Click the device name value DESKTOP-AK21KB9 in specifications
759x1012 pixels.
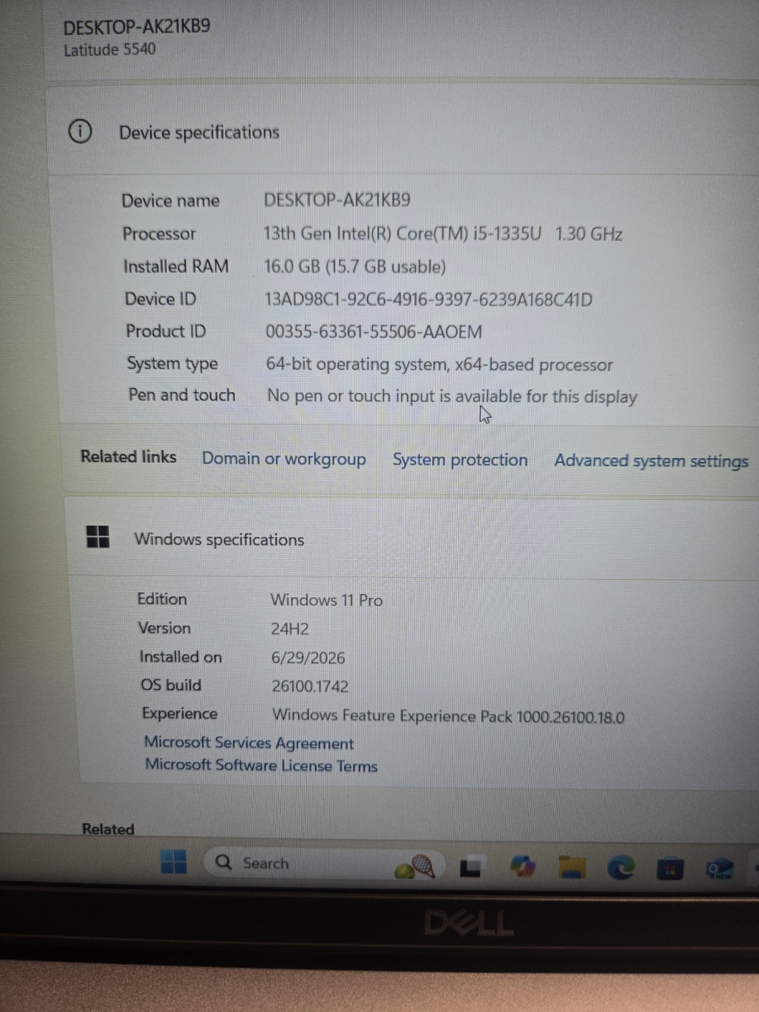click(337, 200)
